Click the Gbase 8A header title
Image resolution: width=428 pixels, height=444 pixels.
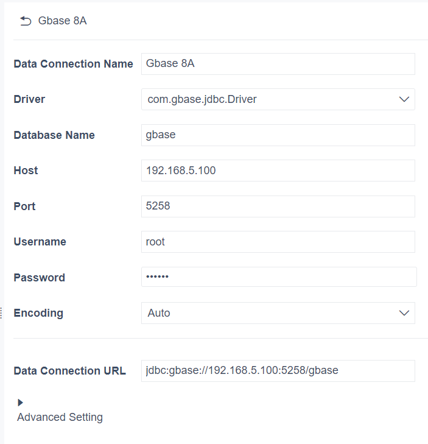tap(62, 21)
